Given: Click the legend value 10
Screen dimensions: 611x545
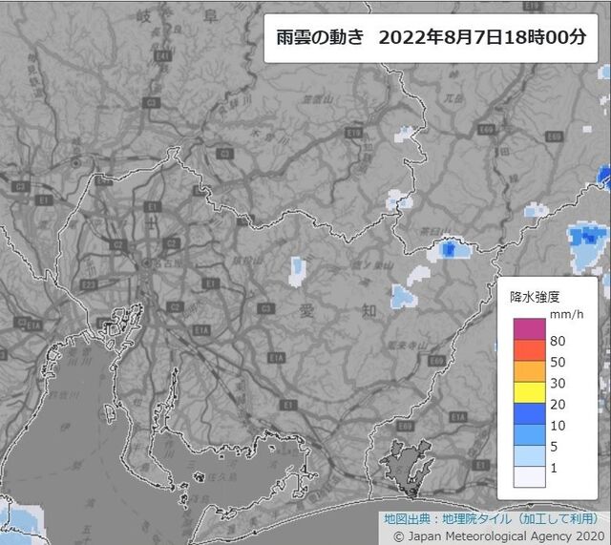Looking at the screenshot, I should [x=558, y=426].
